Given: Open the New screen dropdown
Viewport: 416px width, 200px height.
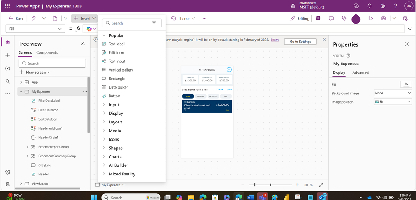Looking at the screenshot, I should [x=35, y=72].
